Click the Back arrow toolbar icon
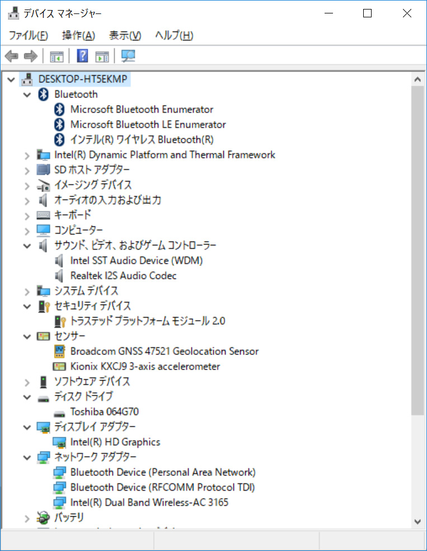This screenshot has height=551, width=427. pyautogui.click(x=11, y=56)
